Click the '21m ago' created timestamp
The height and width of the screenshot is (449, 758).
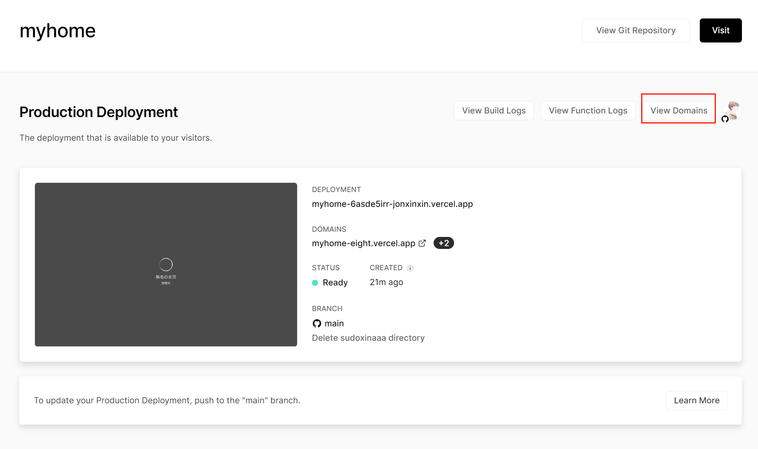click(x=386, y=282)
